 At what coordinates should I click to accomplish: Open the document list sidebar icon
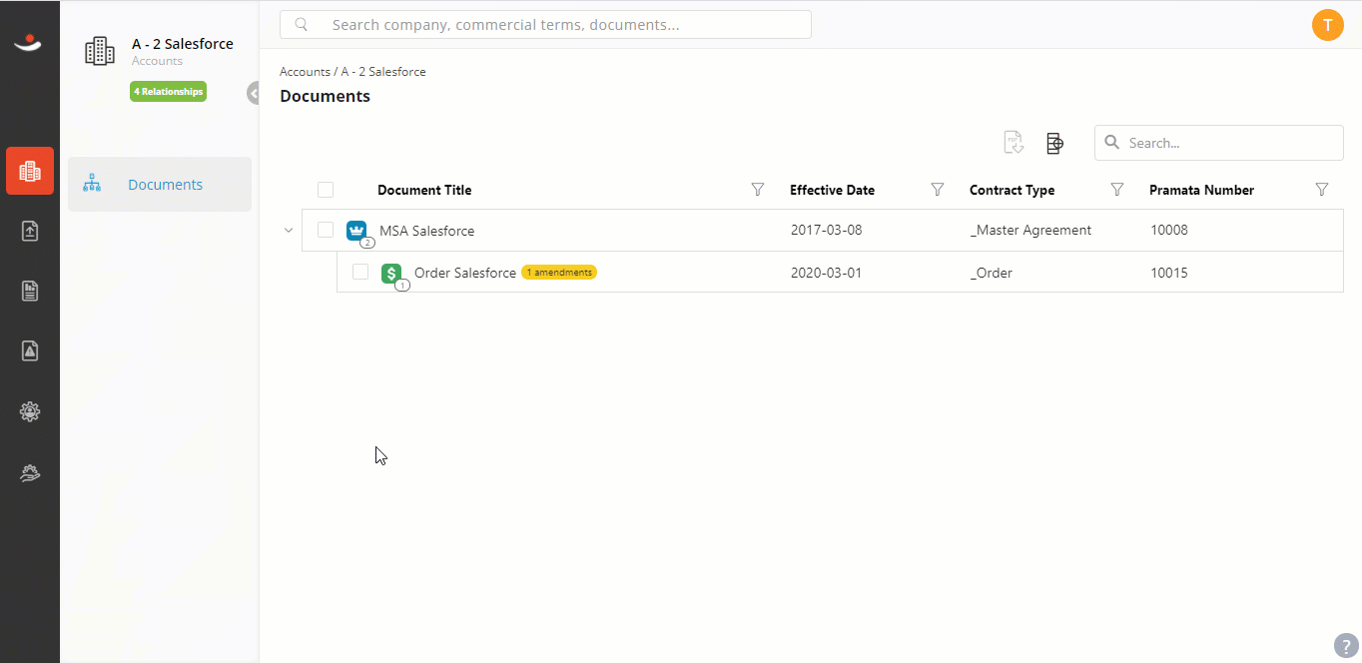click(x=30, y=291)
